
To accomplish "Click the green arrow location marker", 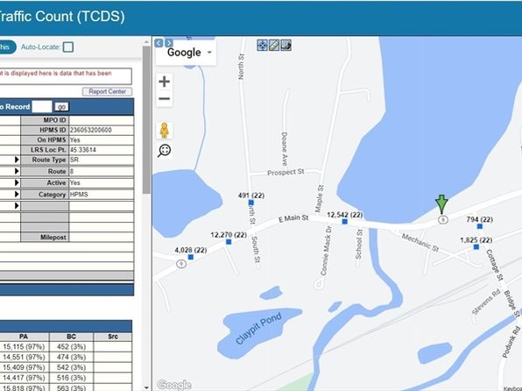I will pos(441,204).
